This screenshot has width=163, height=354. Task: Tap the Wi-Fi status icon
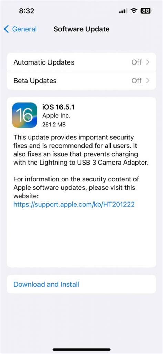[x=135, y=11]
